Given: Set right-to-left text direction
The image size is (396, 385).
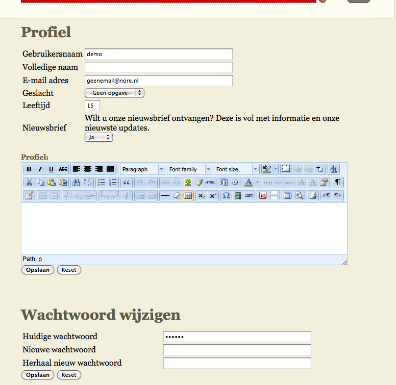Looking at the screenshot, I should (x=338, y=195).
